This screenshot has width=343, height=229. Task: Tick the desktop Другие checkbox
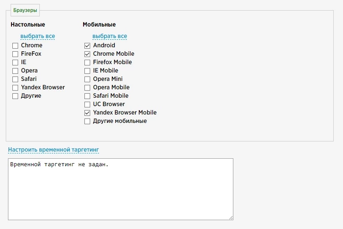[15, 96]
